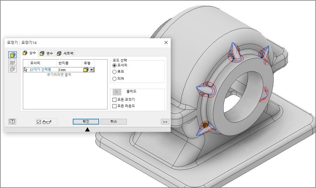
Task: Switch to the 세트백 tab
Action: (x=65, y=53)
